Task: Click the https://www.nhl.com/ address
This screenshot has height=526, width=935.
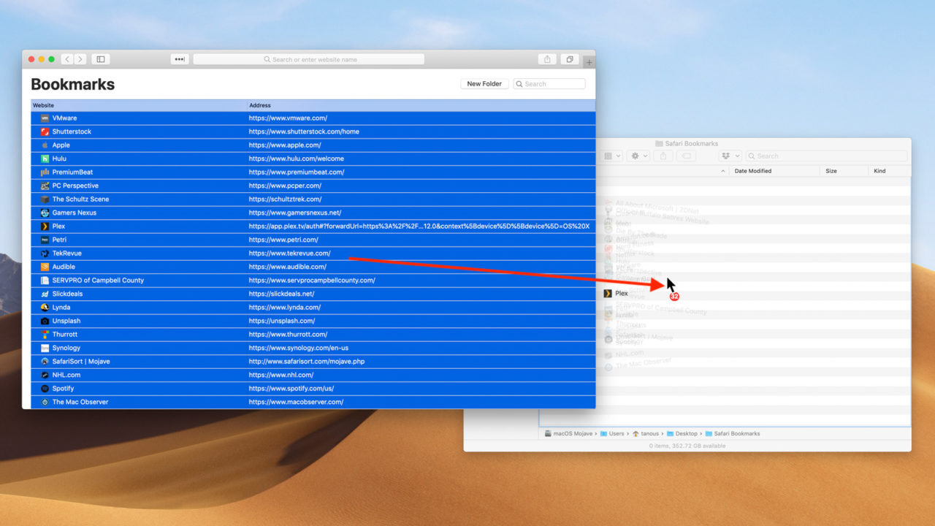Action: [281, 375]
